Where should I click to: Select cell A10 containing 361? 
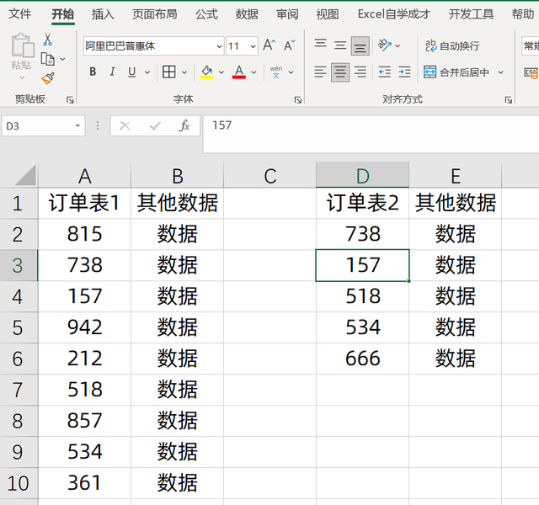pos(84,483)
